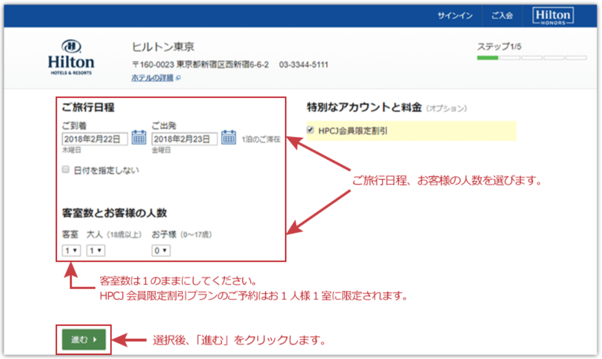Viewport: 602px width, 359px height.
Task: Click the Hilton Honors logo
Action: coord(553,16)
